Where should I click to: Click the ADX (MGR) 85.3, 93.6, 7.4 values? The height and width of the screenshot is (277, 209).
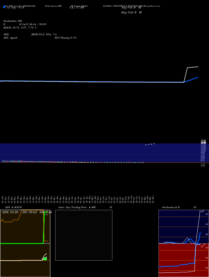[x=43, y=34]
